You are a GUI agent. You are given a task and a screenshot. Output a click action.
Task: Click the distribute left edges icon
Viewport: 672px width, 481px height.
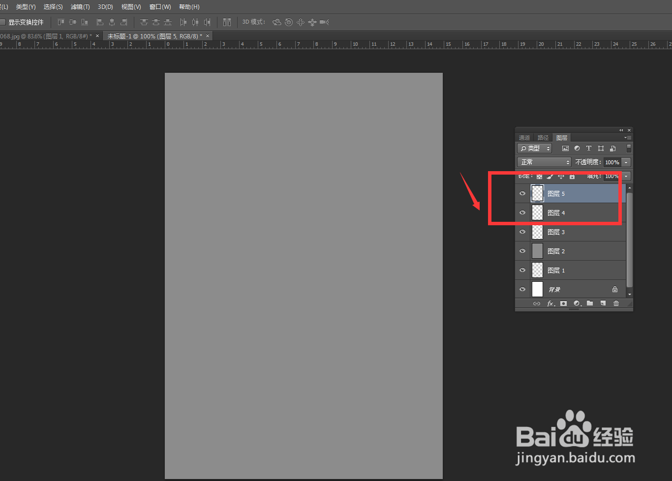pyautogui.click(x=183, y=22)
